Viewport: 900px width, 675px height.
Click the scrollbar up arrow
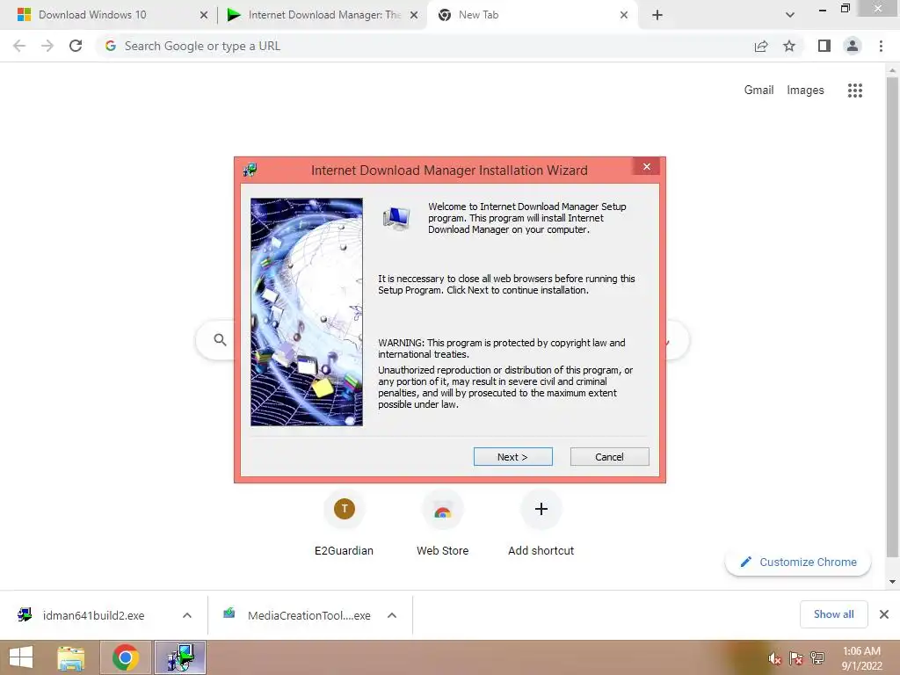[892, 70]
